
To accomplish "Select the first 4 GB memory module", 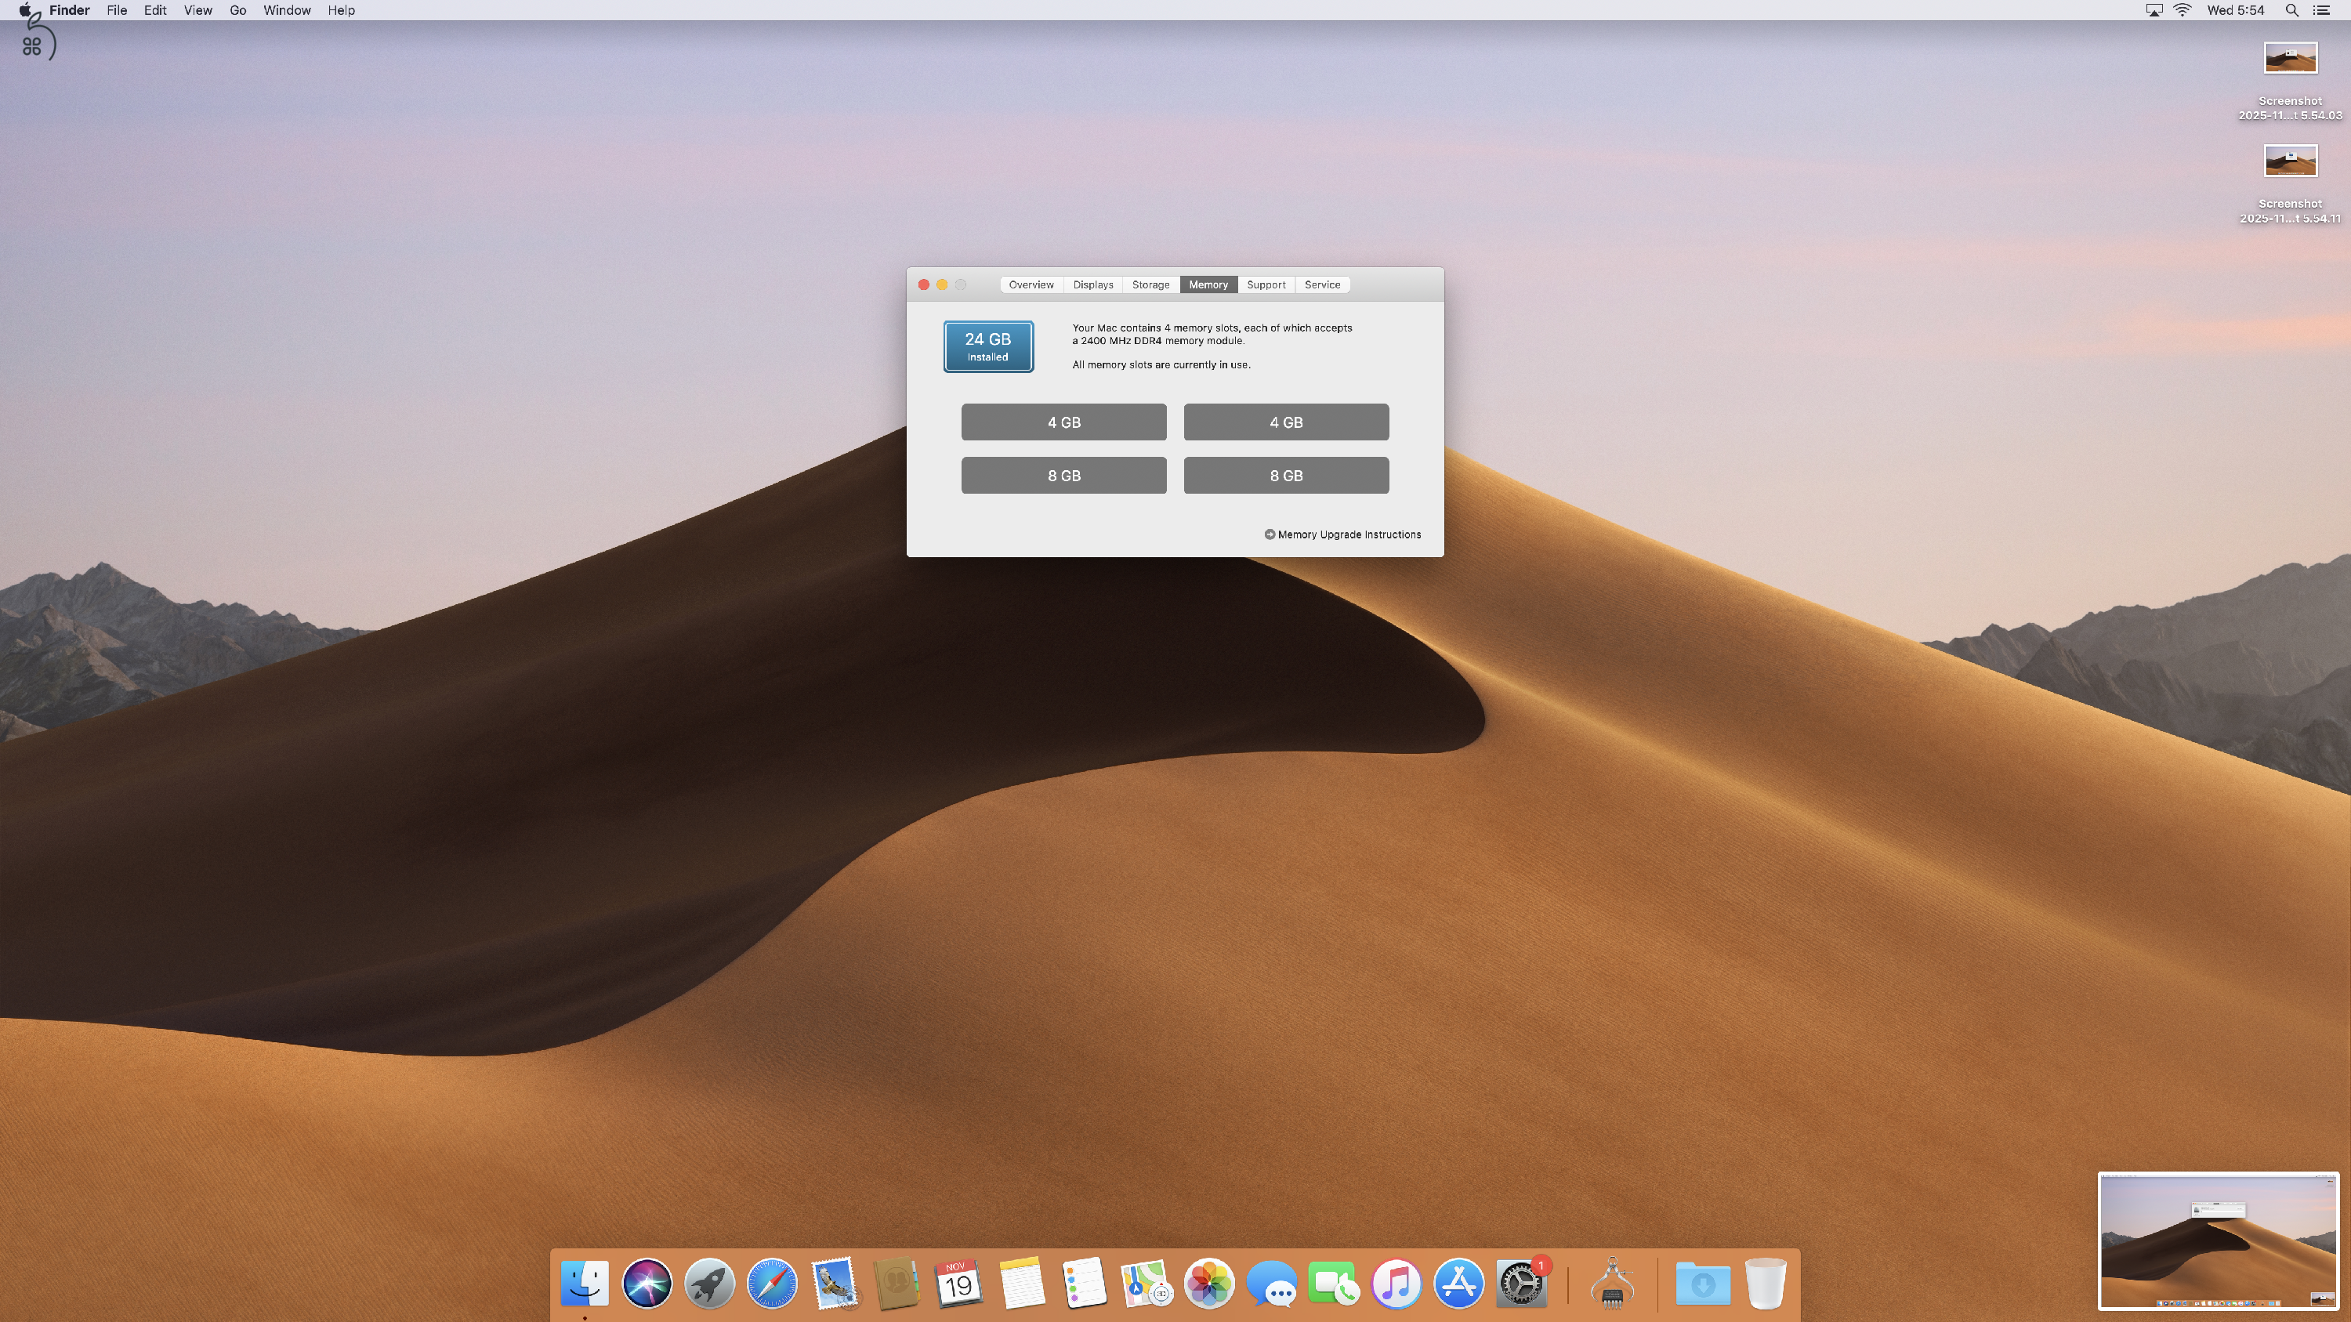I will 1063,422.
